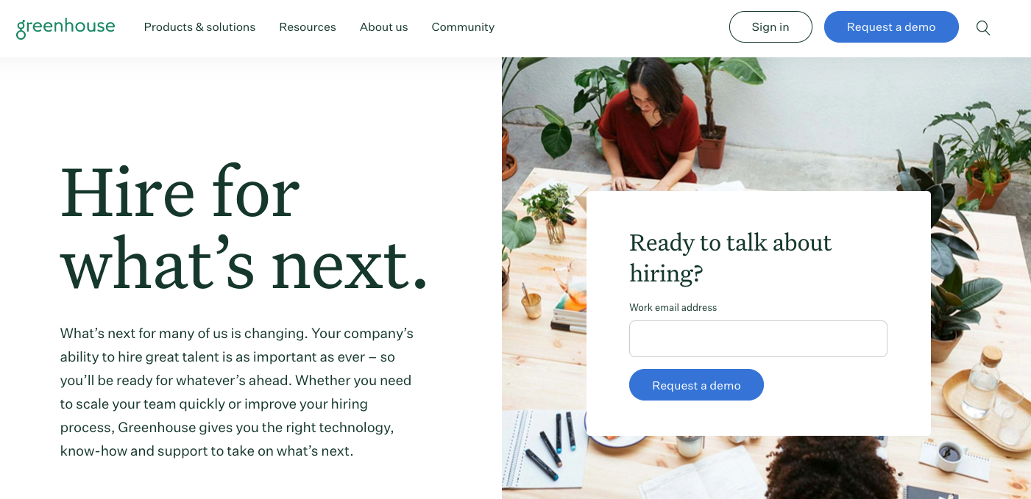
Task: Click the greenhouse logo
Action: pos(65,27)
